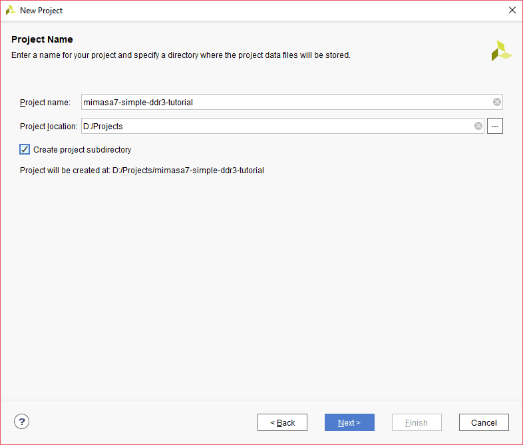
Task: Click the Xilinx logo in the header
Action: (501, 51)
